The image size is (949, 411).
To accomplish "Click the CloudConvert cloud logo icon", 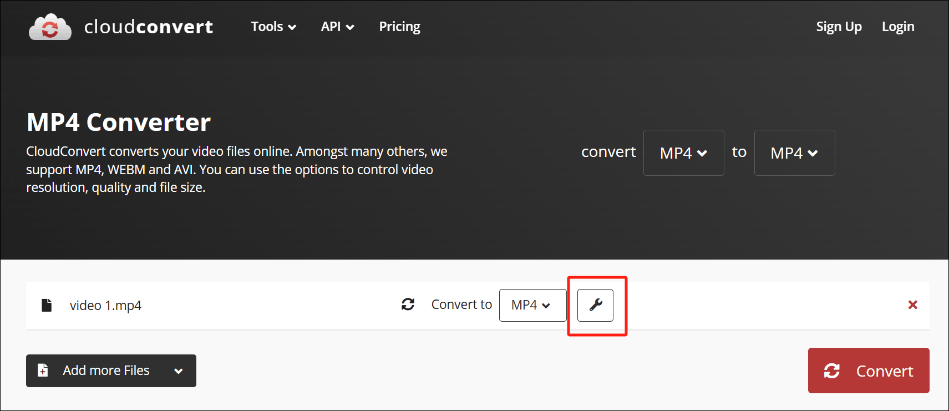I will coord(50,27).
